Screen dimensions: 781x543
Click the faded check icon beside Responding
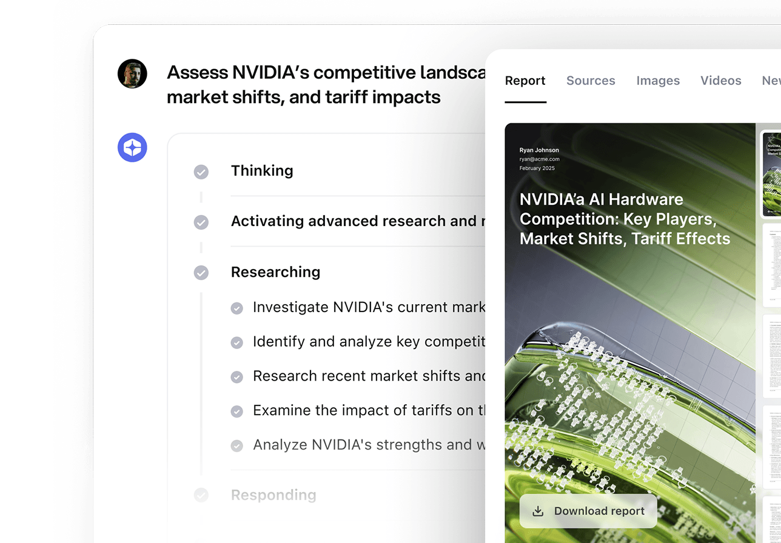coord(201,496)
